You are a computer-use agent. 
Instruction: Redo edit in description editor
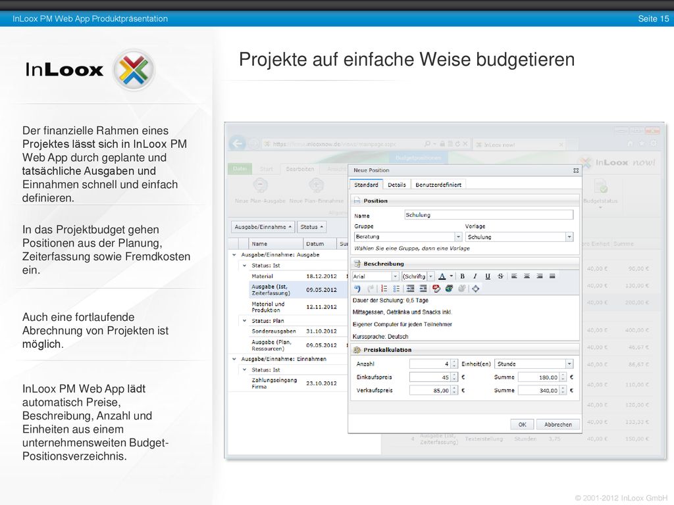point(370,289)
